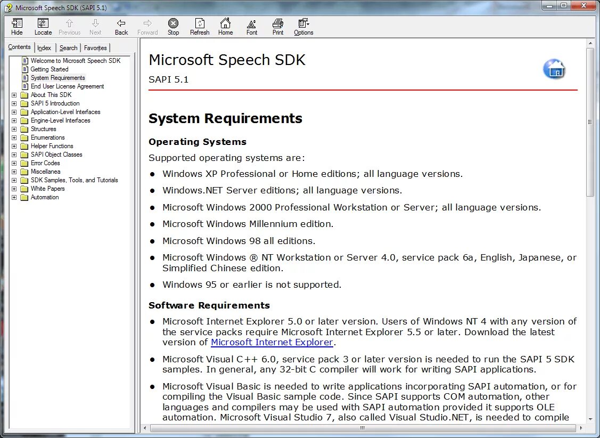Screen dimensions: 600x438
Task: Click the folder icon beside White Papers
Action: pos(24,189)
